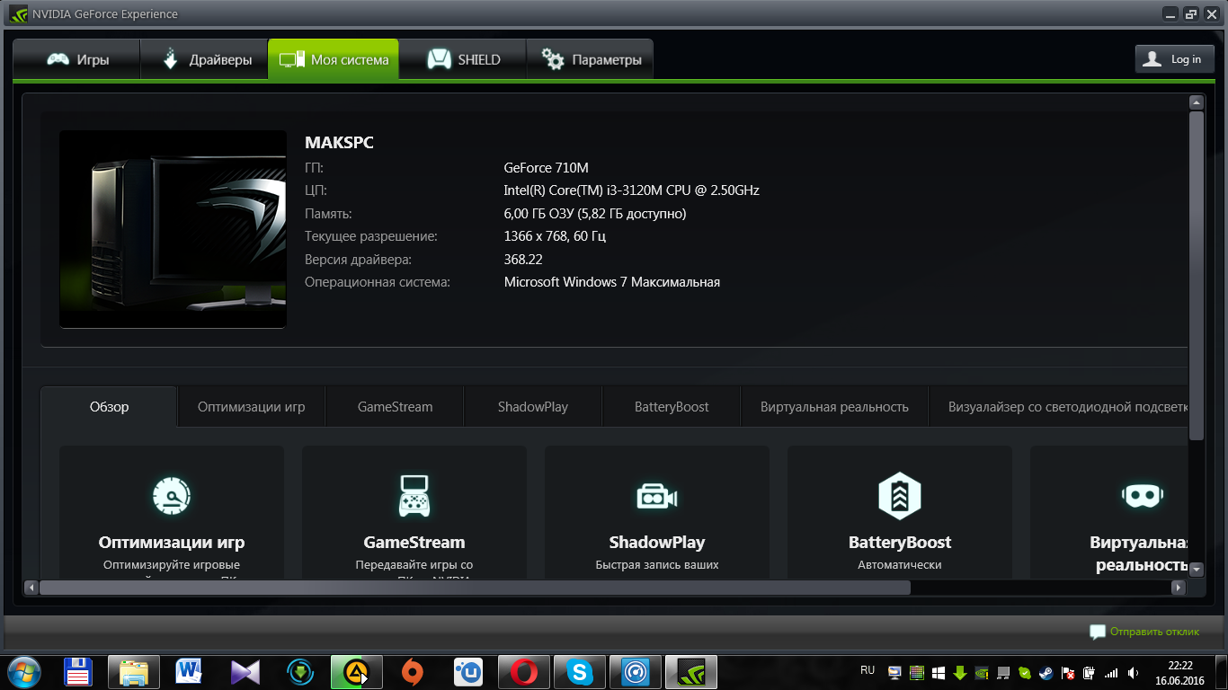The height and width of the screenshot is (690, 1228).
Task: Open Uplay from the taskbar
Action: (x=468, y=672)
